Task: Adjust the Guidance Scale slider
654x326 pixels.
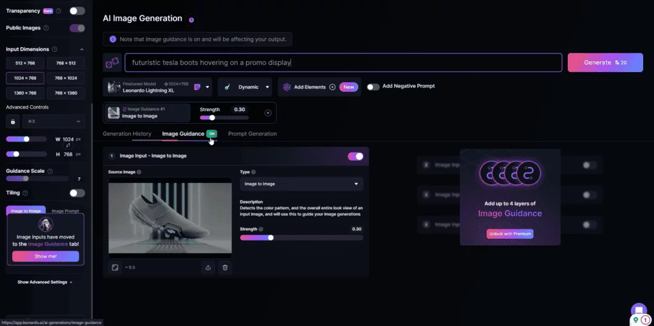Action: point(37,179)
